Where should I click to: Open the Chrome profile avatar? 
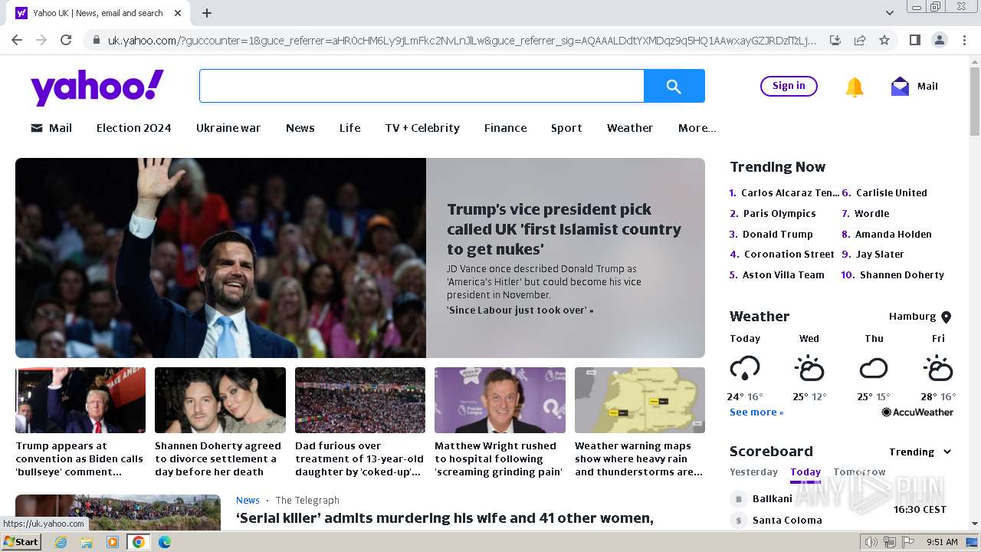[939, 40]
